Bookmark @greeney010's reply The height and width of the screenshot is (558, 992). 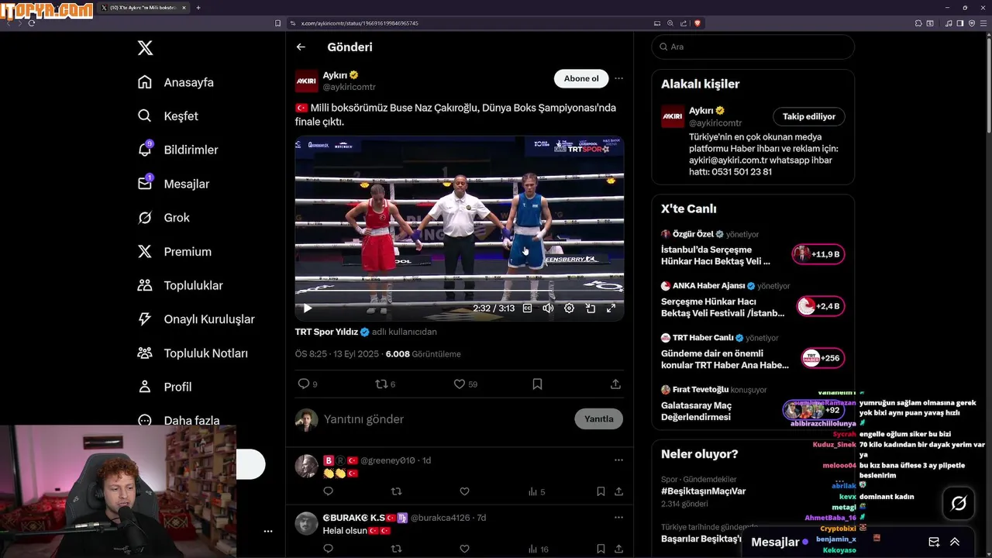[601, 491]
